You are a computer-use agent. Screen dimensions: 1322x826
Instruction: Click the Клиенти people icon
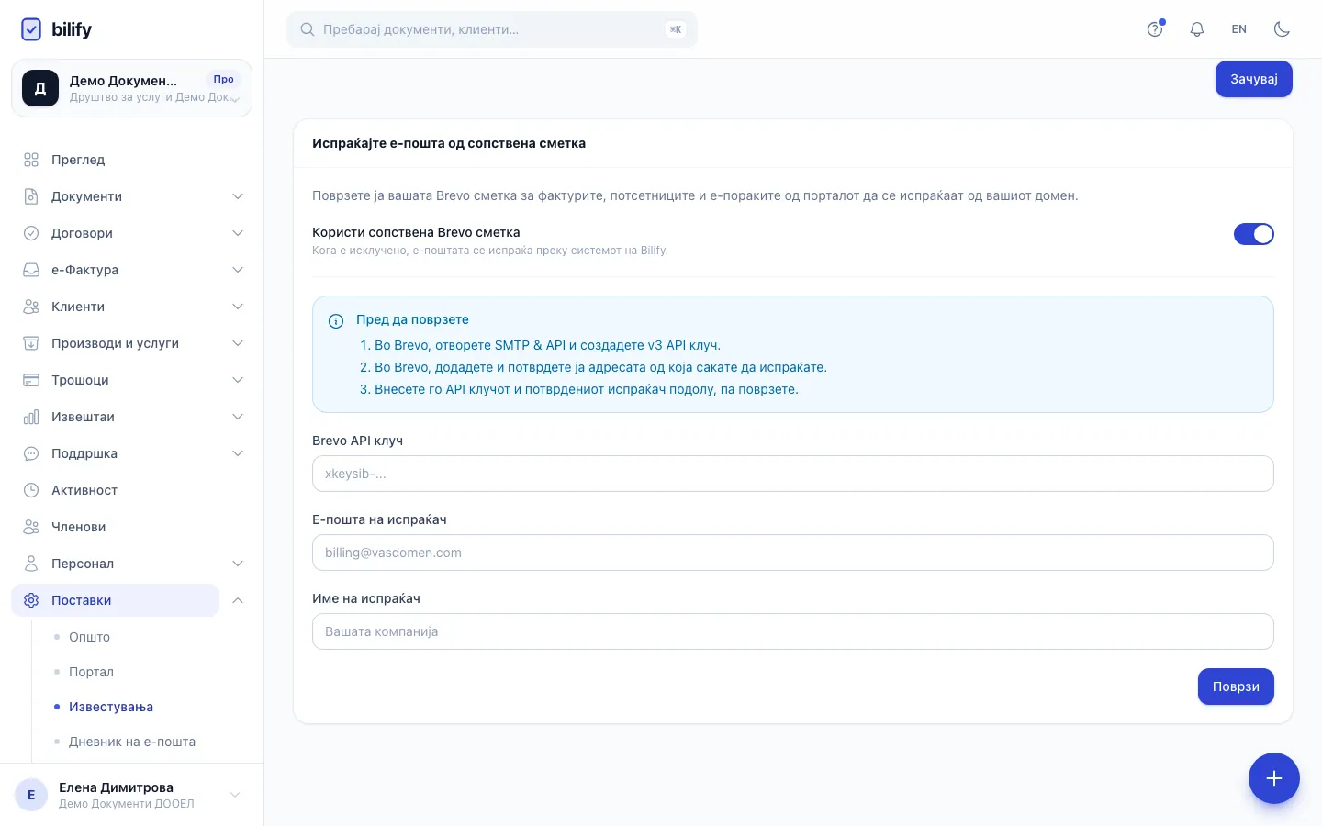31,307
